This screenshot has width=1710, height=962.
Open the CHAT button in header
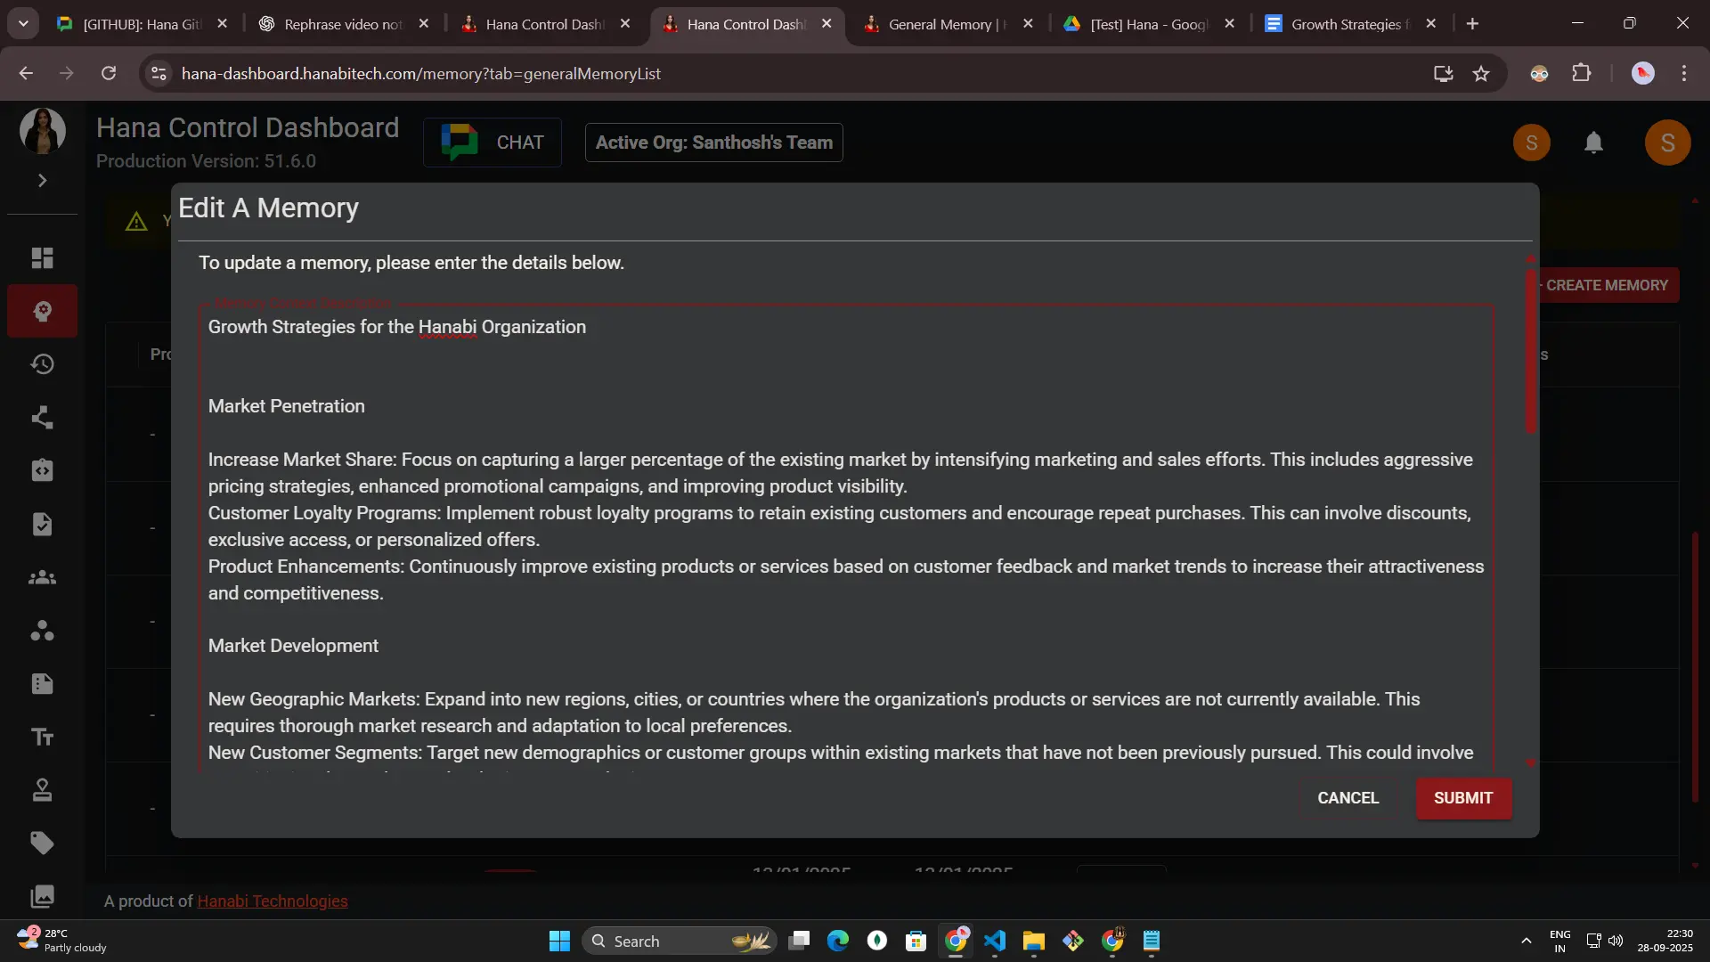tap(493, 143)
